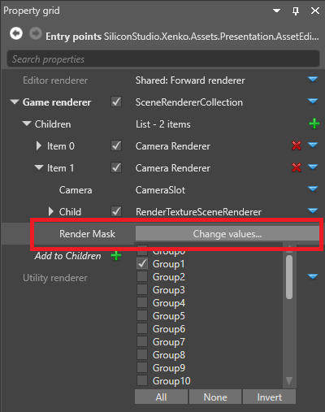Click the RenderTextureSceneRenderer value

coord(198,212)
